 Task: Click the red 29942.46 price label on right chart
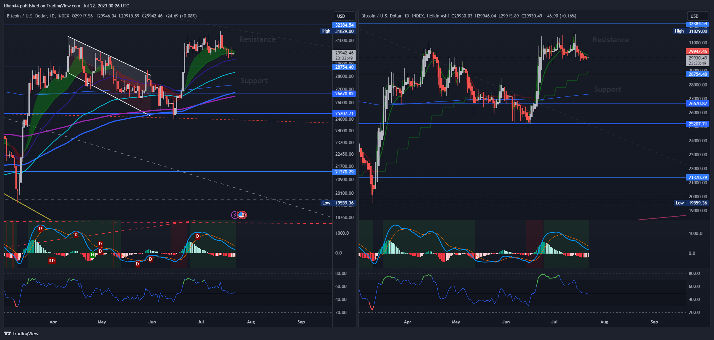(x=697, y=51)
